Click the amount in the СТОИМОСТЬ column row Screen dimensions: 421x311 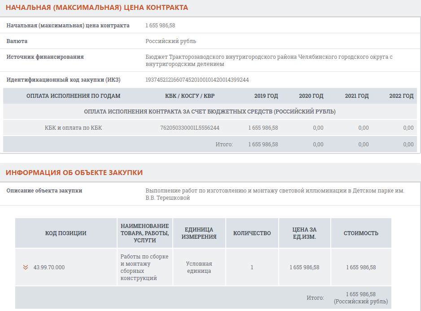[361, 267]
